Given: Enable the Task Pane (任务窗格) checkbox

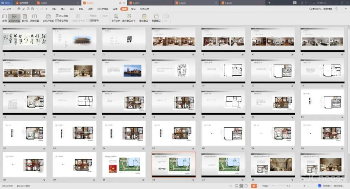Looking at the screenshot, I should click(88, 21).
